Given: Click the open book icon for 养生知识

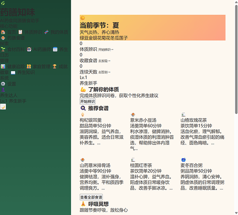Looking at the screenshot, I should 13,72.
